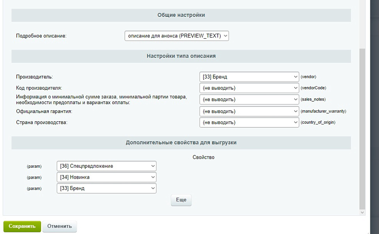Open the Код производителя (vendorCode) dropdown
Viewport: 379px width, 234px height.
point(249,88)
